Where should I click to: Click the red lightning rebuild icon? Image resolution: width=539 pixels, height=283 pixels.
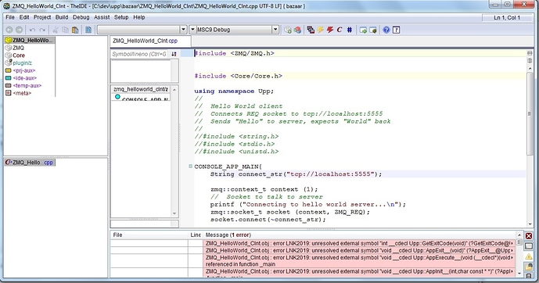(x=330, y=30)
